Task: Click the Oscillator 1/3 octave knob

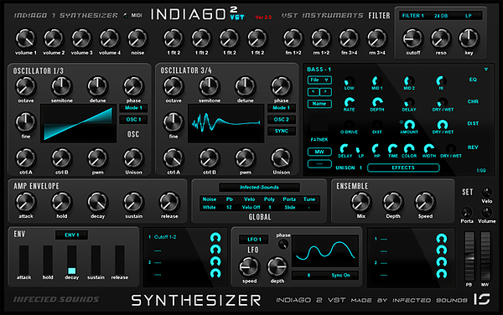Action: [x=26, y=86]
